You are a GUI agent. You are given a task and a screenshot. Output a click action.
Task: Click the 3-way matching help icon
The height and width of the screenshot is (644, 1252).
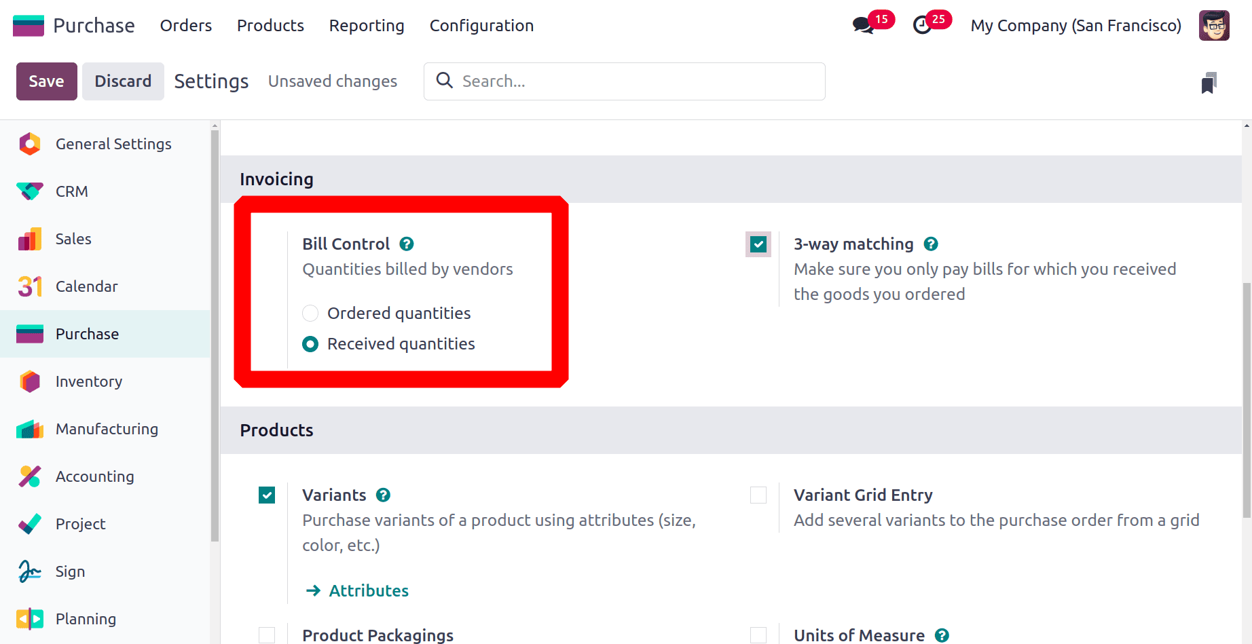tap(931, 244)
